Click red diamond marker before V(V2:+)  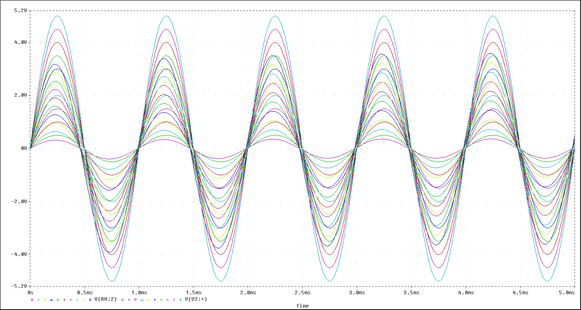click(x=129, y=300)
